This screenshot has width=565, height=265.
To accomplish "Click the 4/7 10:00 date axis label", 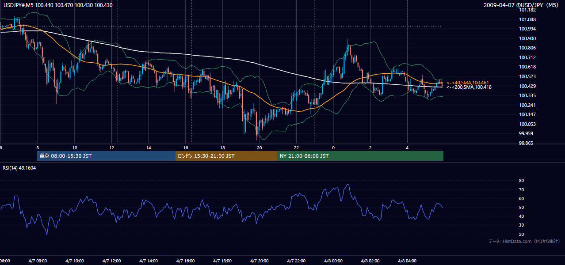I will pos(75,261).
